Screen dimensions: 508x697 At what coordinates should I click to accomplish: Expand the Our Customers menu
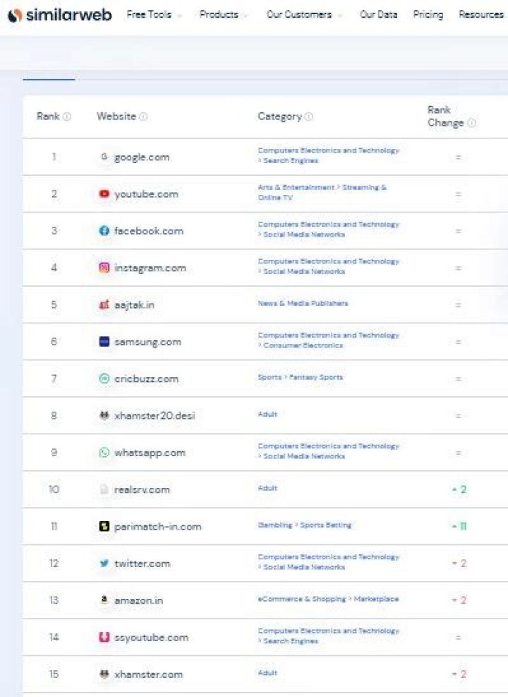[x=304, y=15]
